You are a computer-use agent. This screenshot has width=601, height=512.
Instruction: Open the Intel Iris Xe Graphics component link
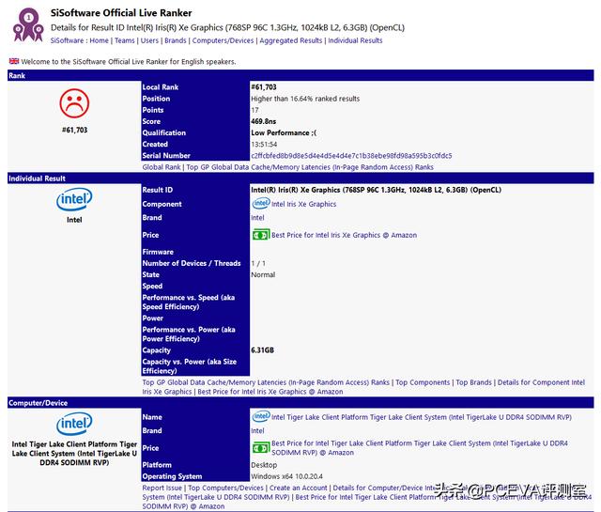[x=303, y=204]
